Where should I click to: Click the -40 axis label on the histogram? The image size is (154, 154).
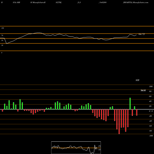(150, 121)
